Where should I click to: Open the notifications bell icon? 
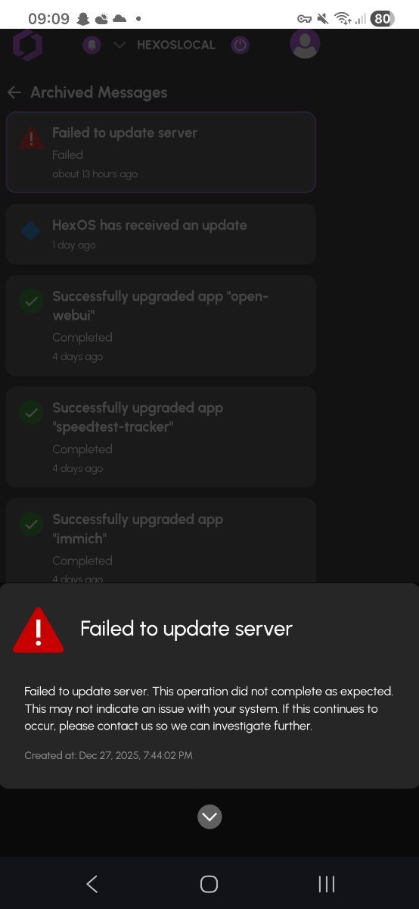pyautogui.click(x=92, y=45)
